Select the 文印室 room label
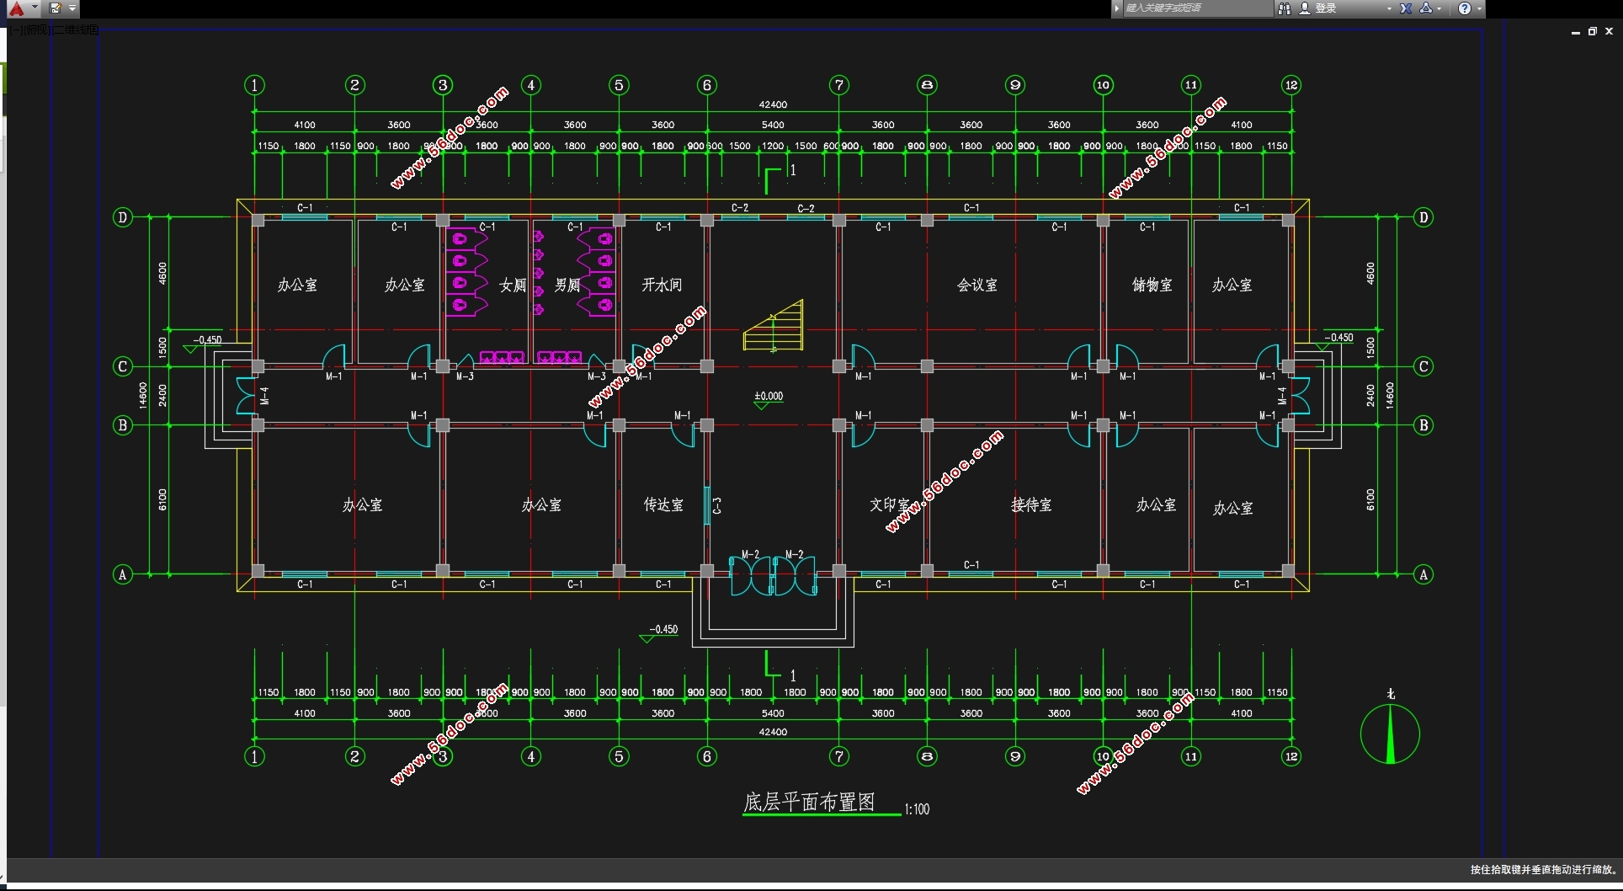This screenshot has width=1623, height=891. [890, 504]
